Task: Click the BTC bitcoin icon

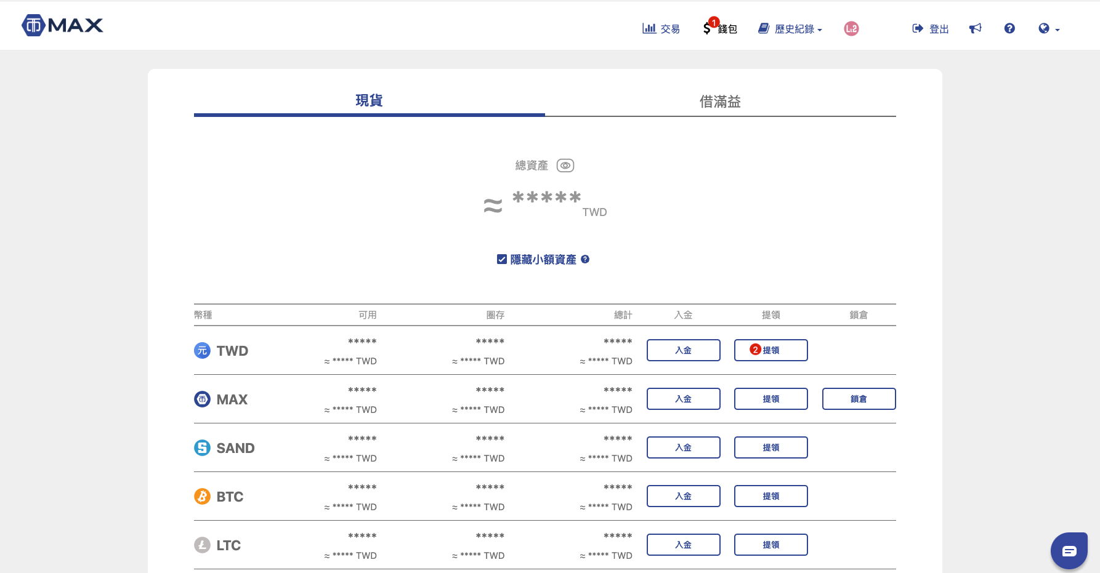Action: click(202, 496)
